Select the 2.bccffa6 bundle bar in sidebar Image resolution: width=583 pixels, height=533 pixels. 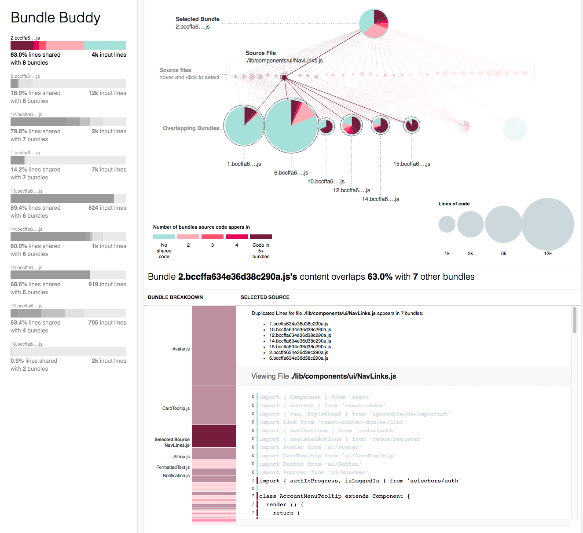(68, 45)
